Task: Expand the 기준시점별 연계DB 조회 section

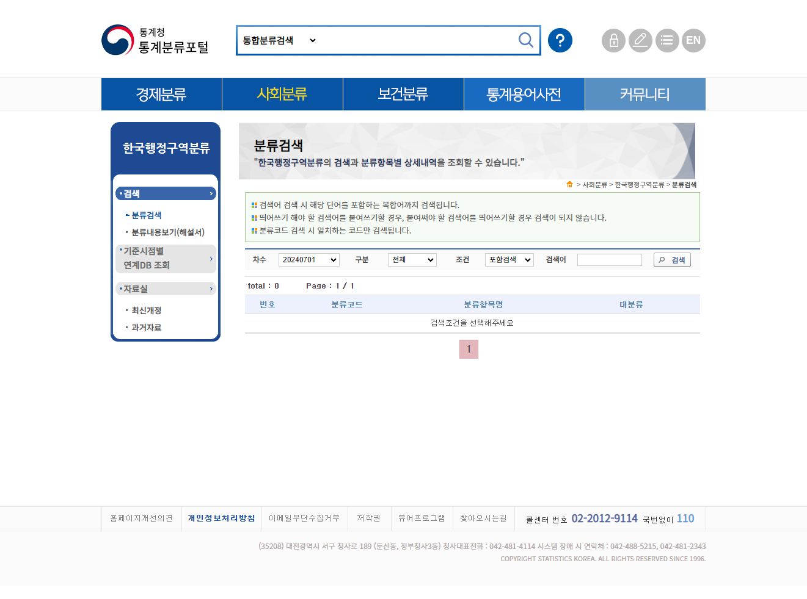Action: point(166,259)
